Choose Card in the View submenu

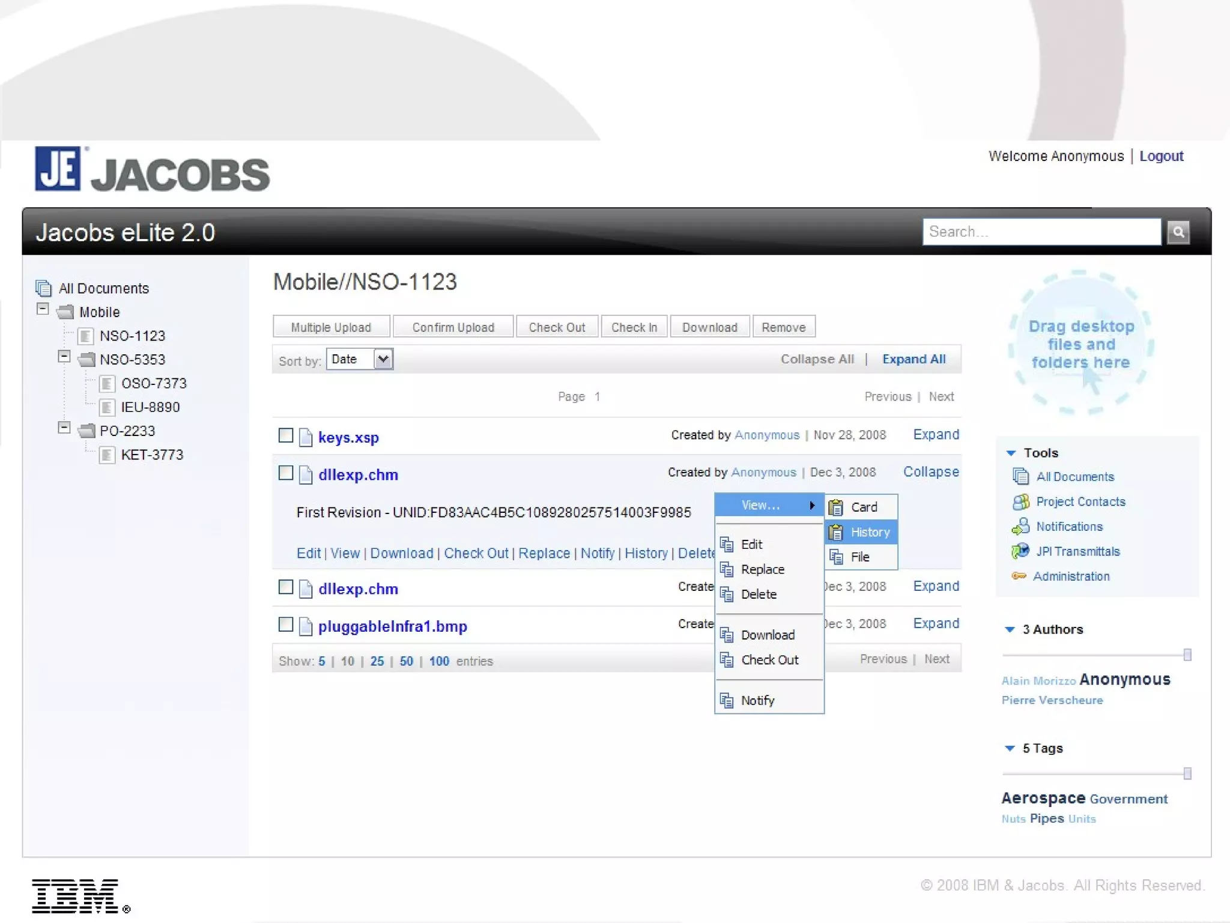pos(861,507)
